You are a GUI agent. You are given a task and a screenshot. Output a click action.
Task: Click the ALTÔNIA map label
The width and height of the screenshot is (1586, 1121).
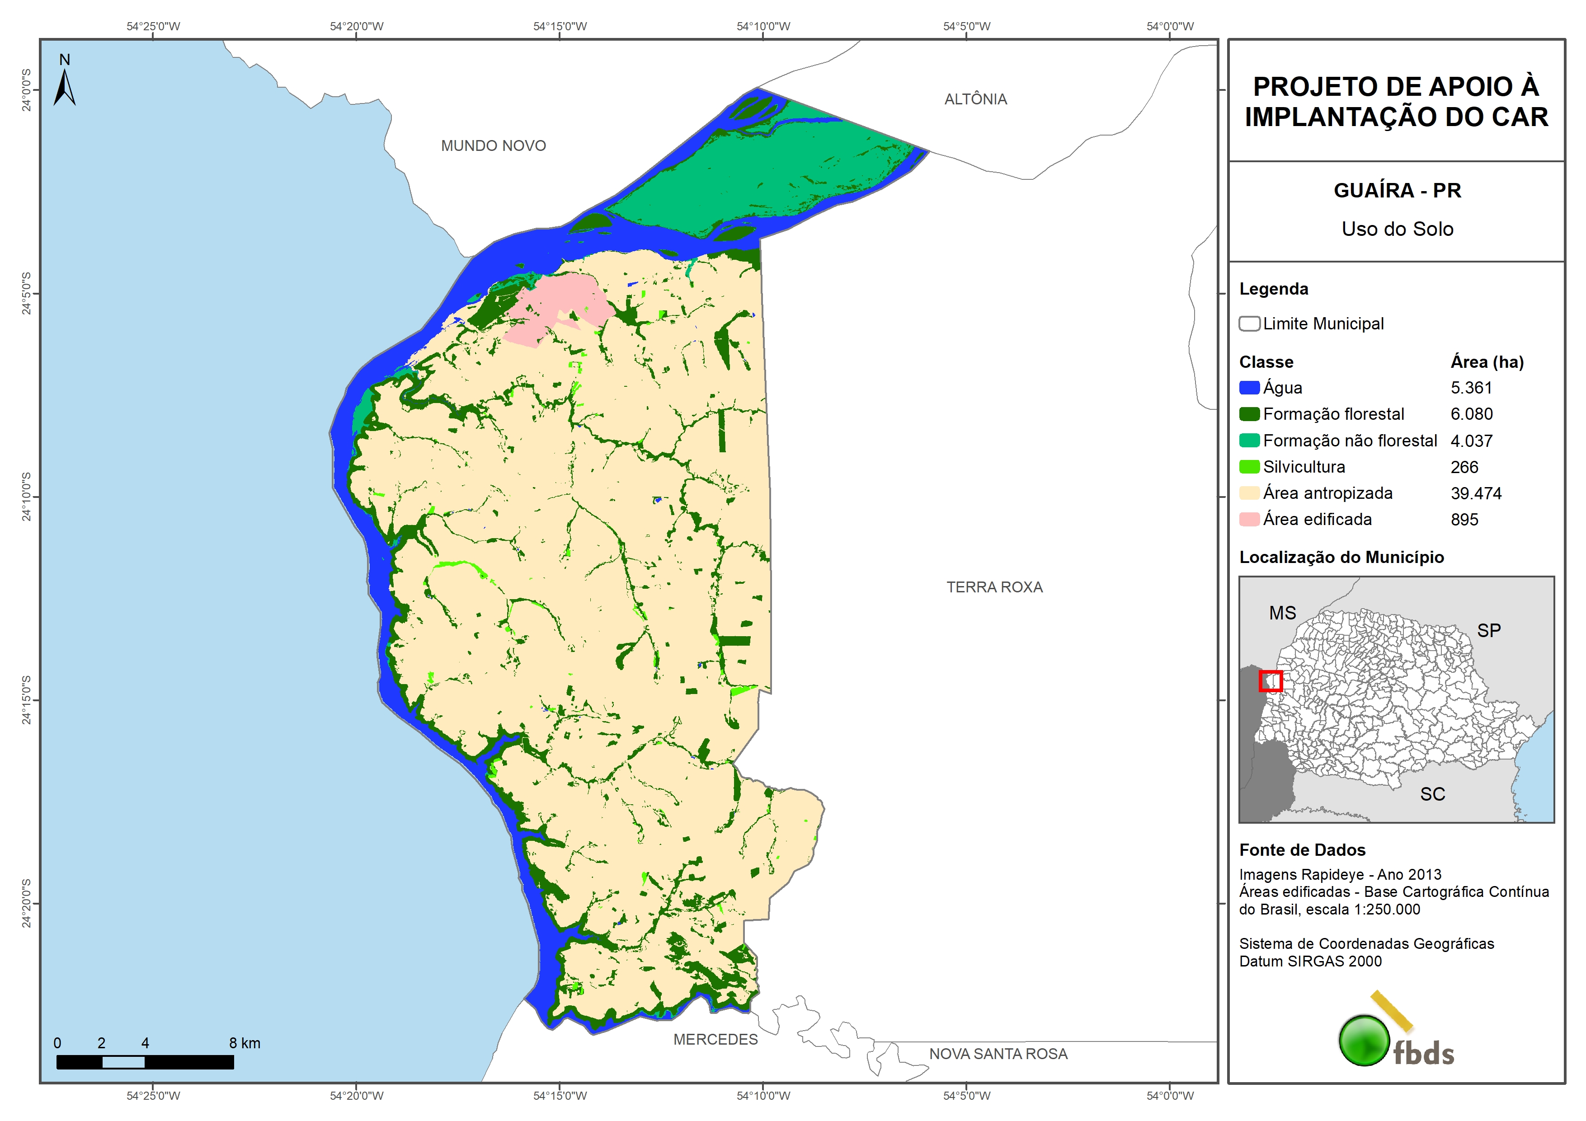click(x=975, y=99)
